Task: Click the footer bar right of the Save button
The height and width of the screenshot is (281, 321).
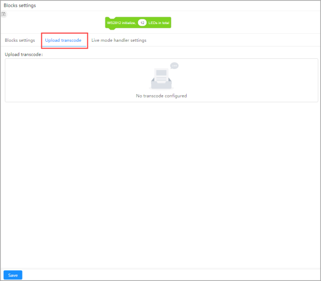Action: coord(160,275)
